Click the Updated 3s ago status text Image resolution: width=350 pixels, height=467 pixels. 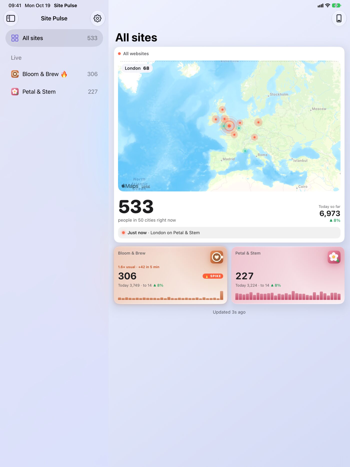(x=229, y=312)
